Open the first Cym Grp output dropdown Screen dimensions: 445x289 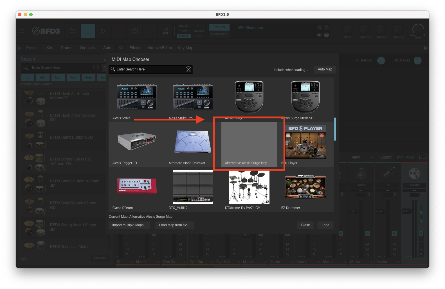click(x=174, y=262)
